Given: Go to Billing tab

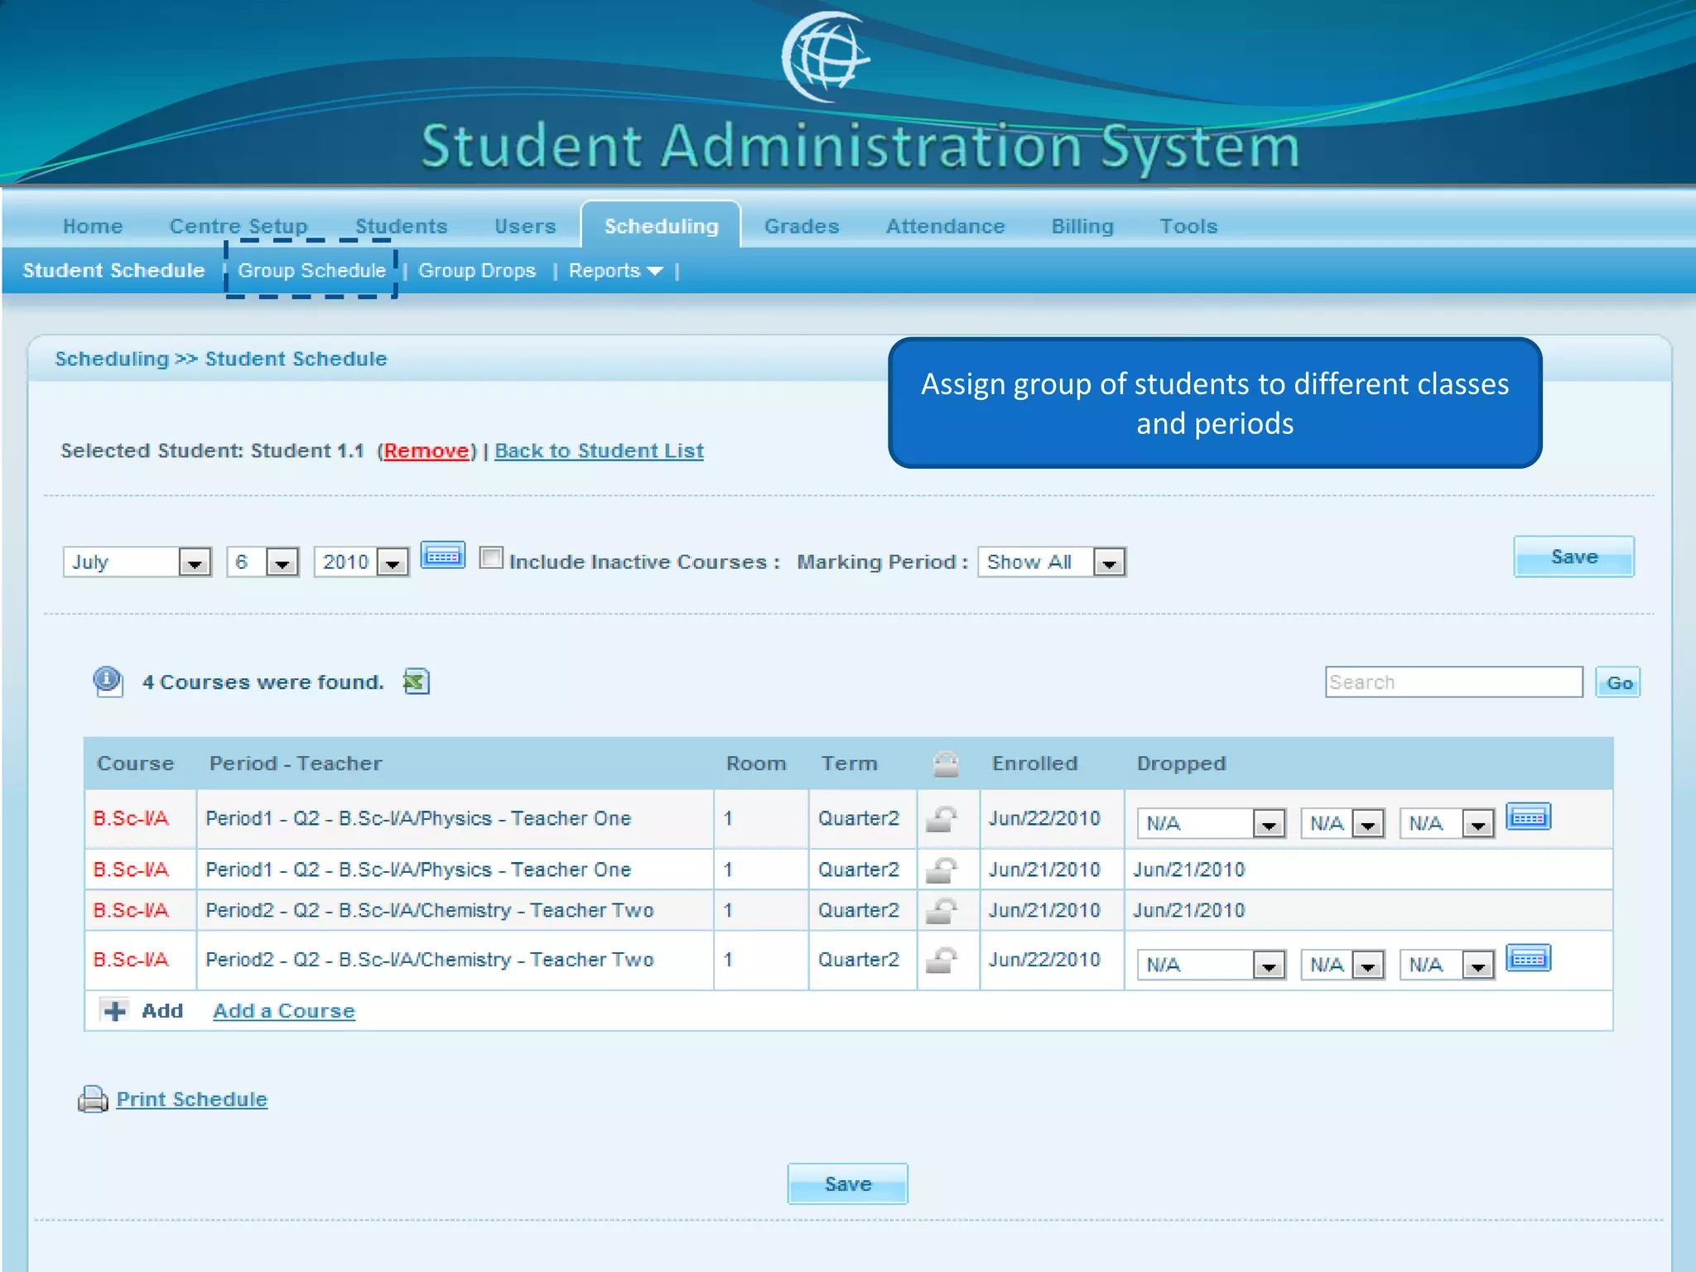Looking at the screenshot, I should (1082, 226).
